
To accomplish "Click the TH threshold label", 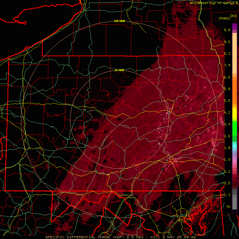I will 228,207.
